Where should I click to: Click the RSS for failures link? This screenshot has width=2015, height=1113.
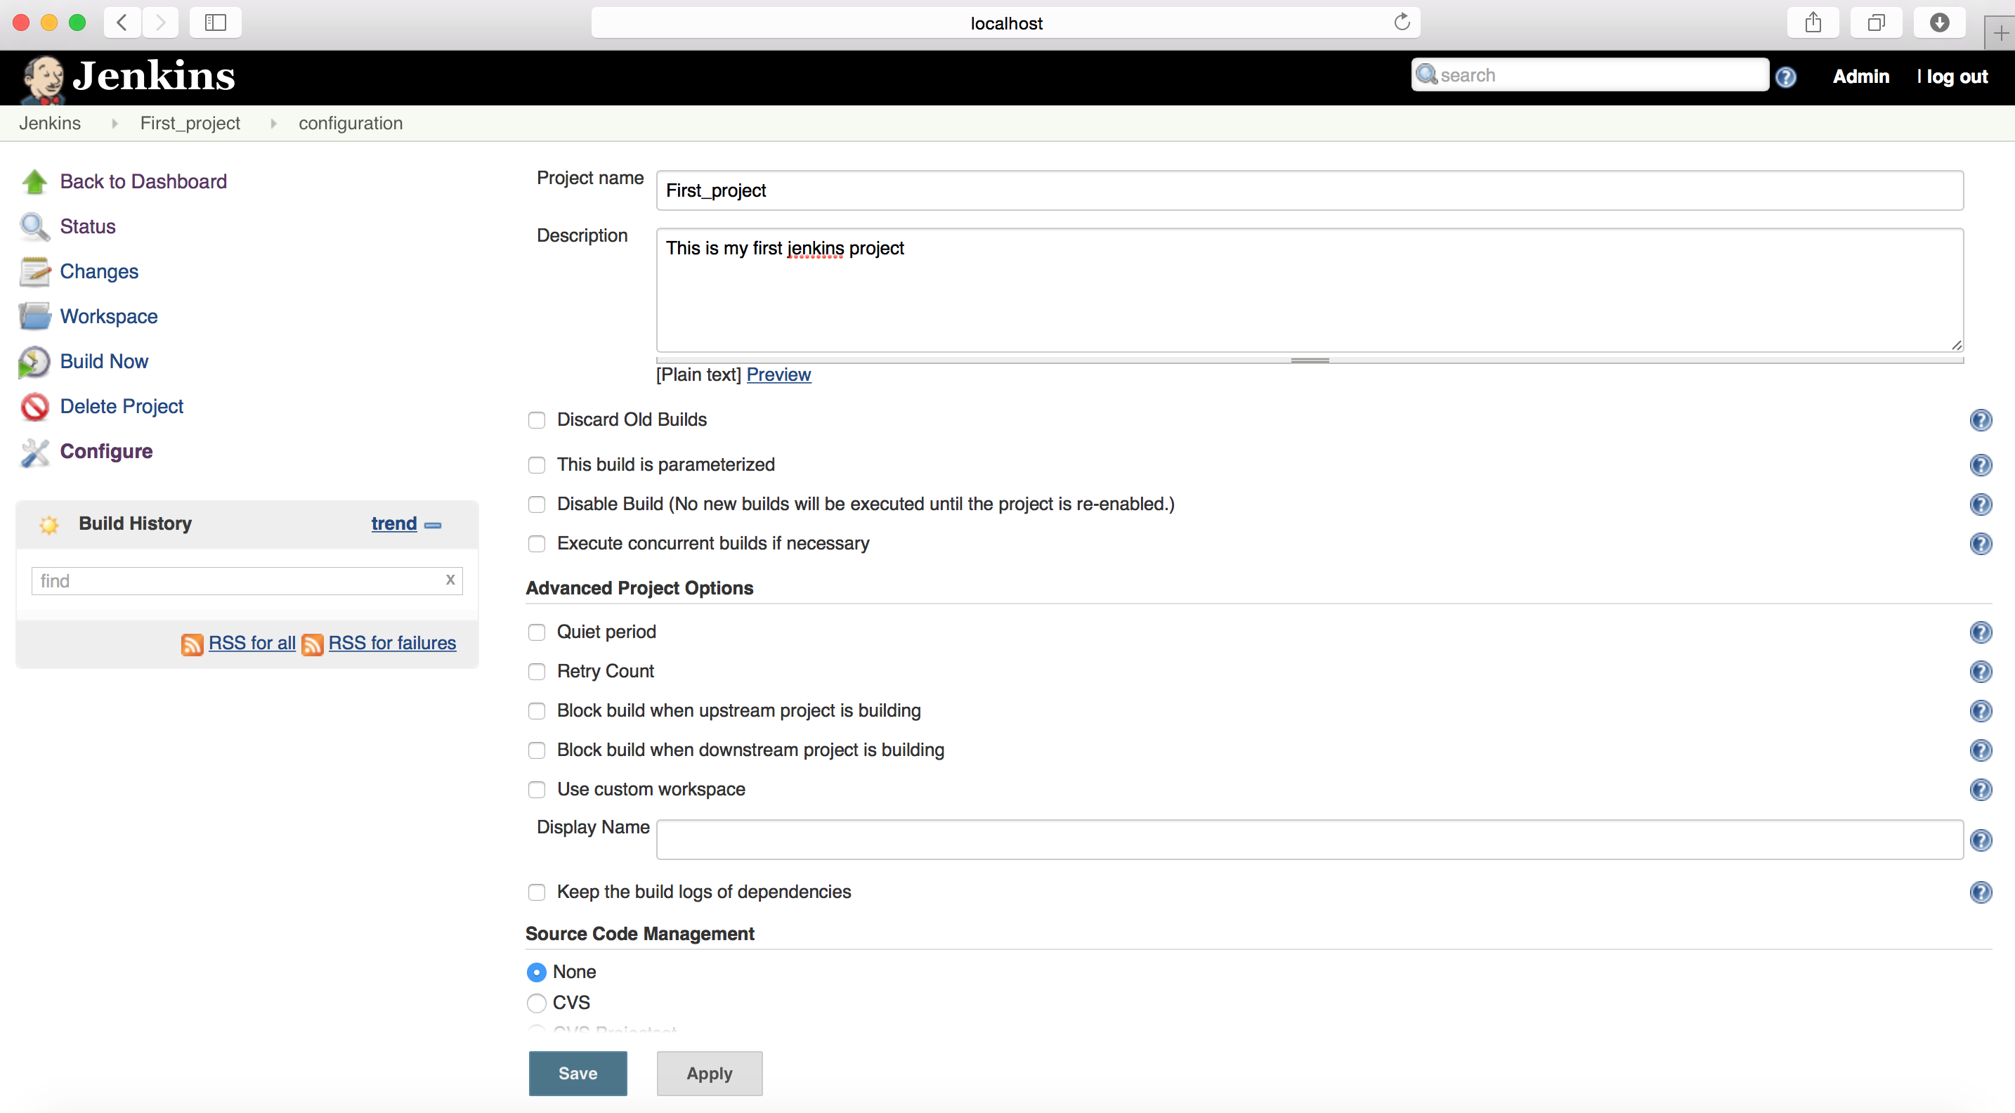[392, 643]
